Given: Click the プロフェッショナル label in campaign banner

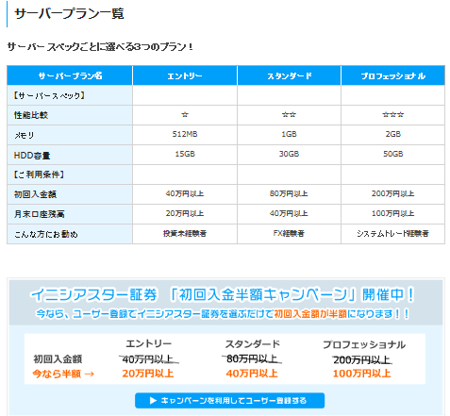Looking at the screenshot, I should point(364,344).
